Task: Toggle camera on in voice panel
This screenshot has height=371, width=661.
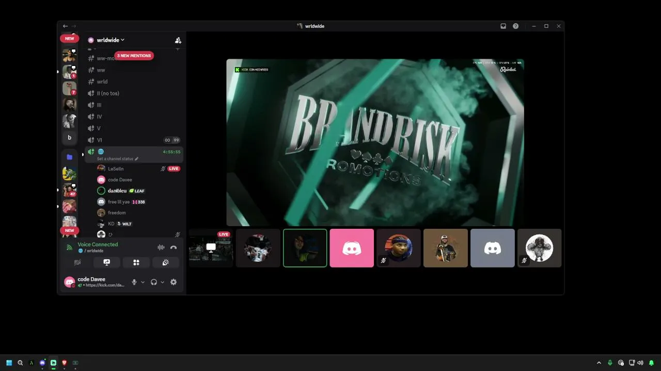Action: 77,262
